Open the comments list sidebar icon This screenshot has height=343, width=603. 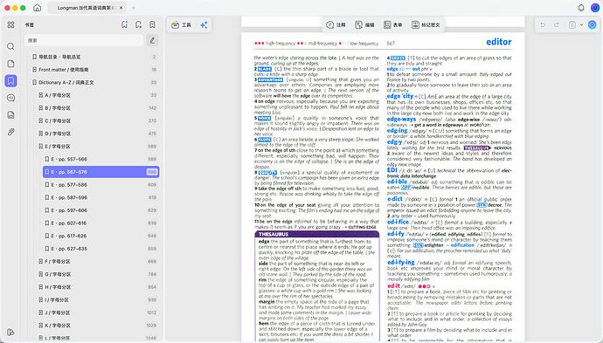(10, 98)
